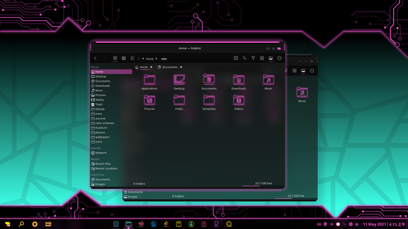Select the Downloads folder icon
The width and height of the screenshot is (408, 229).
click(x=238, y=82)
